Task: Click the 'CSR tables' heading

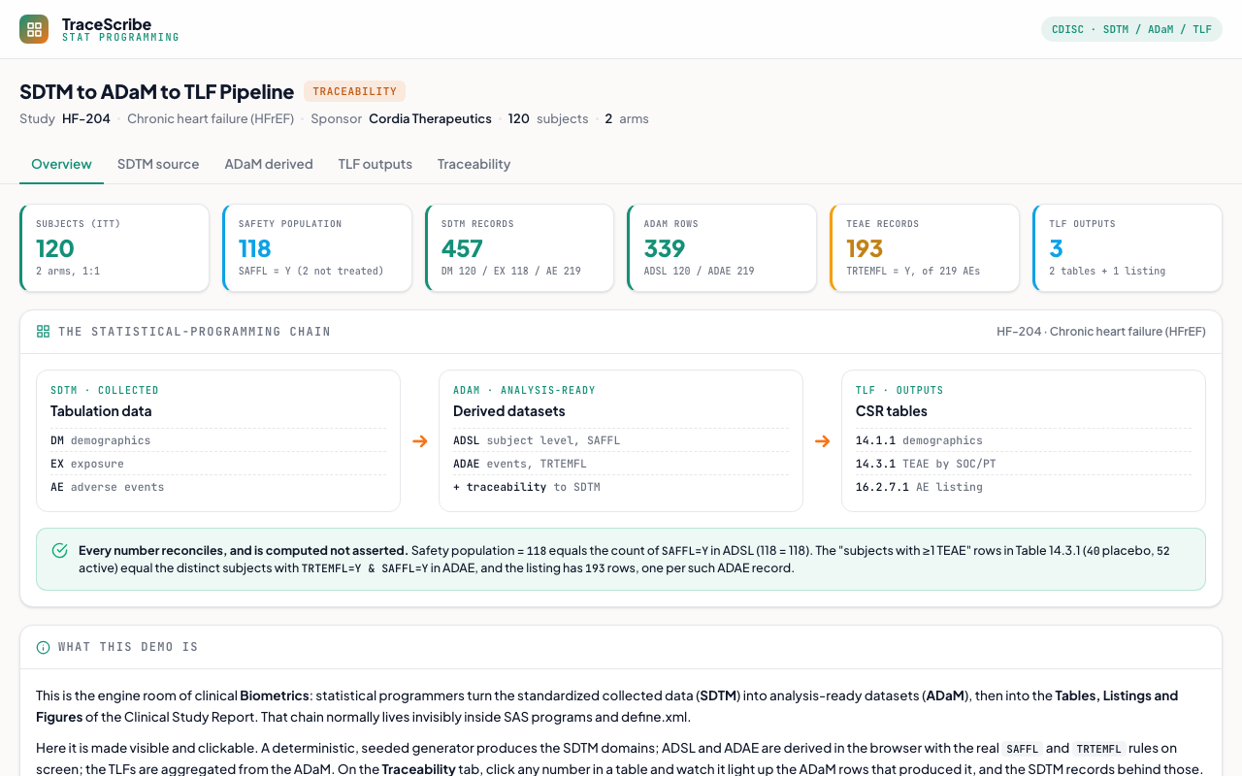Action: (892, 411)
